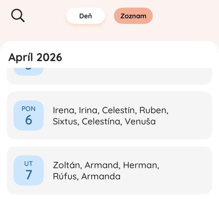Select the name Irina on April 6
Viewport: 219px width, 199px height.
(x=88, y=110)
